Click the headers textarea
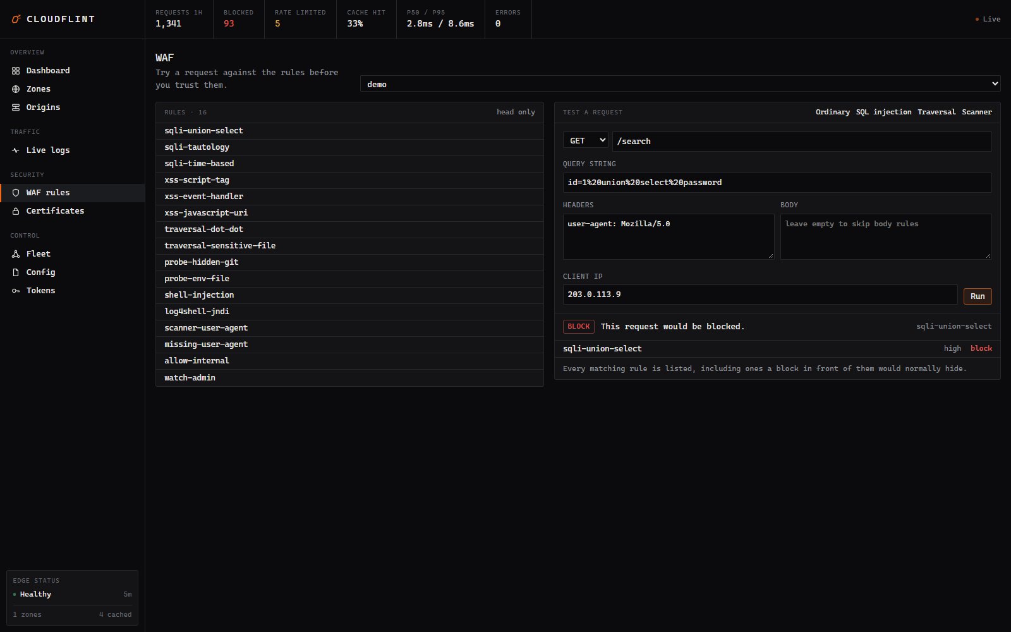 click(x=669, y=236)
